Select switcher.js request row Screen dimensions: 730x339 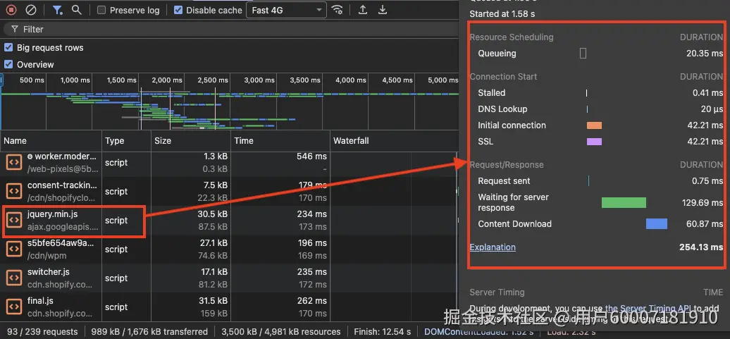[x=228, y=278]
